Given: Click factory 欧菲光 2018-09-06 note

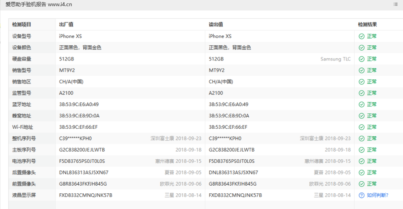Looking at the screenshot, I should [x=181, y=184].
